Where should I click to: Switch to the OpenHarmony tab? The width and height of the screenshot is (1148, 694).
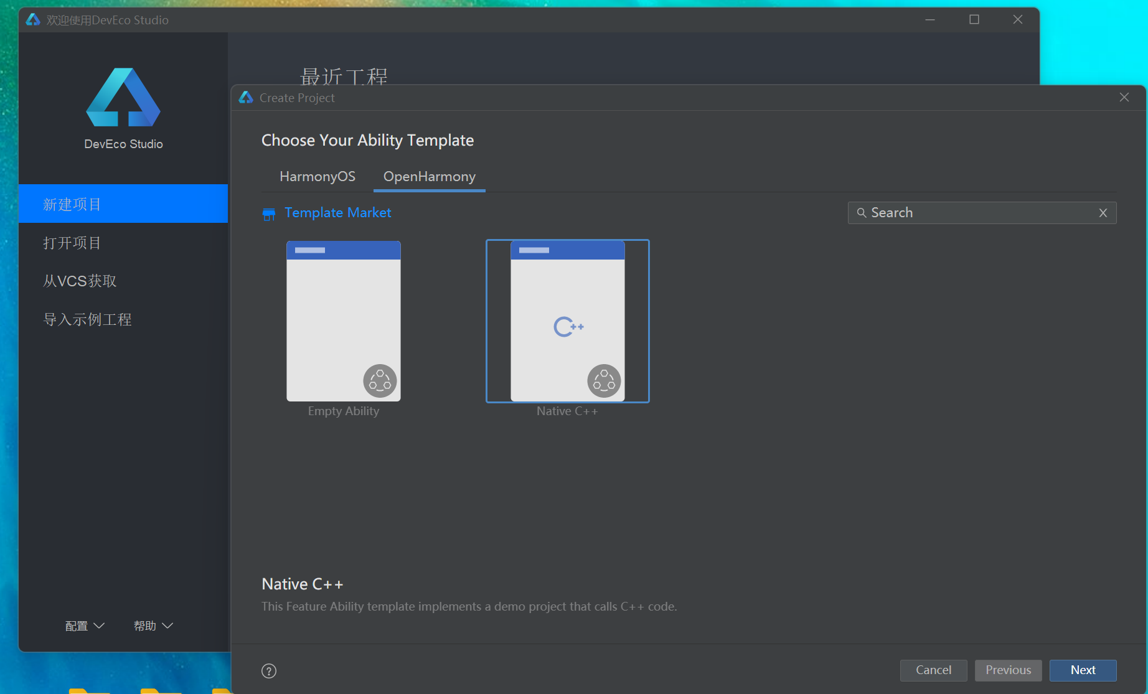click(x=430, y=177)
